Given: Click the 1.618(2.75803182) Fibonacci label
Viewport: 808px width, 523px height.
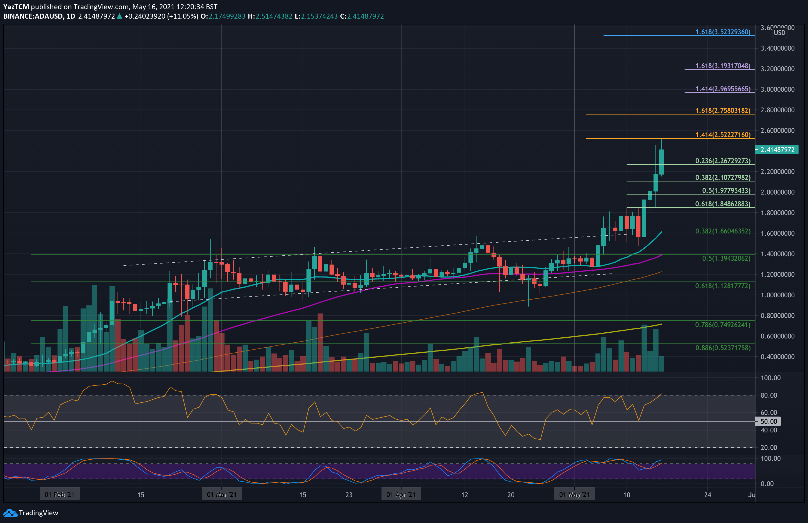Looking at the screenshot, I should coord(723,111).
